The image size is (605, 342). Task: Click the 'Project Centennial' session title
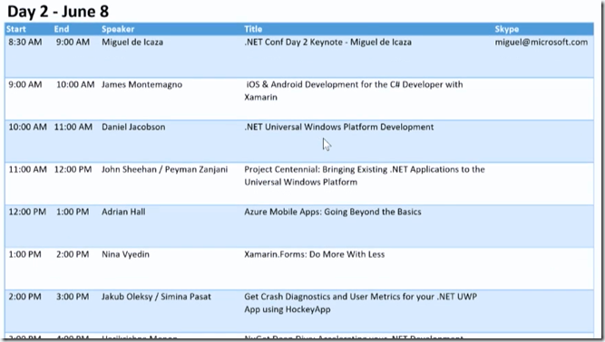[365, 176]
